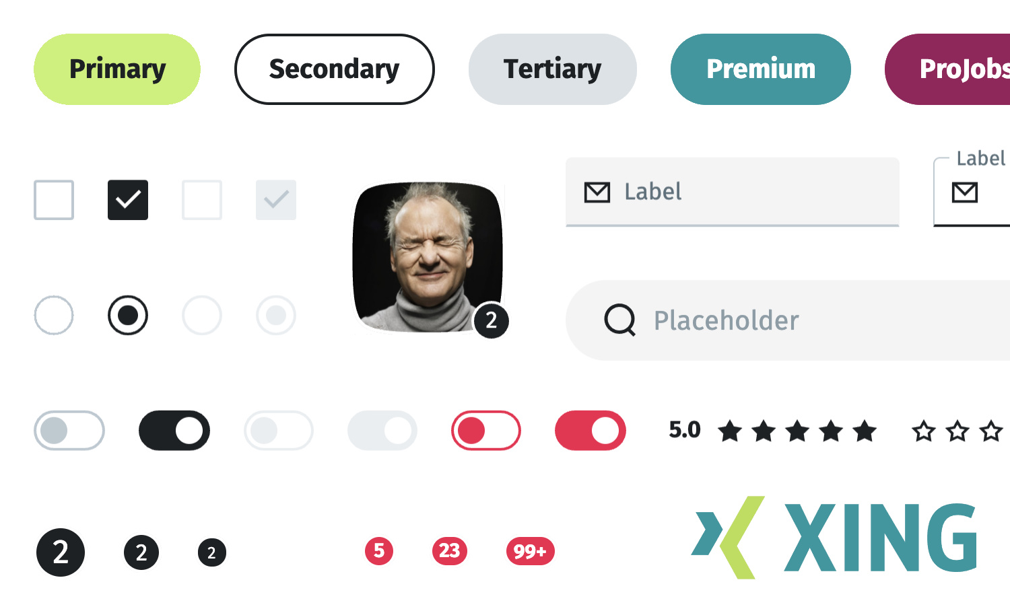This screenshot has height=613, width=1010.
Task: Turn off the black enabled toggle switch
Action: [x=174, y=431]
